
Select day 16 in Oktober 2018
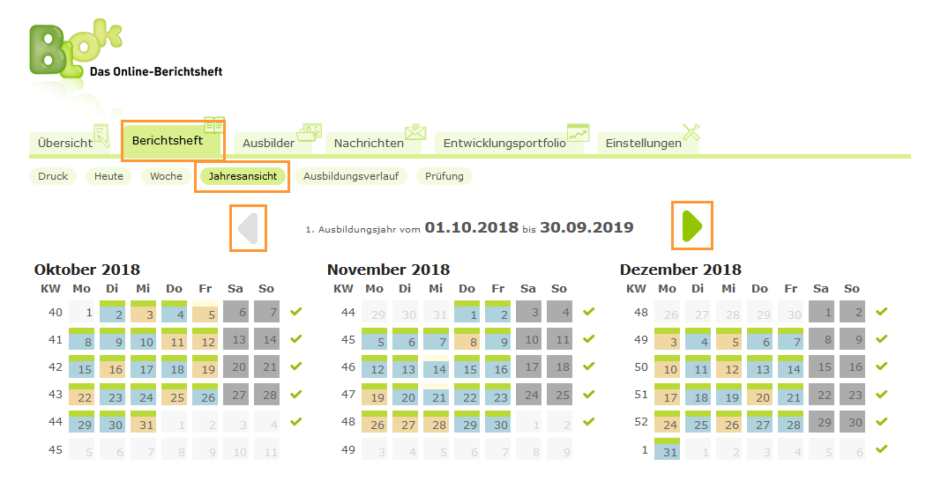[x=112, y=366]
